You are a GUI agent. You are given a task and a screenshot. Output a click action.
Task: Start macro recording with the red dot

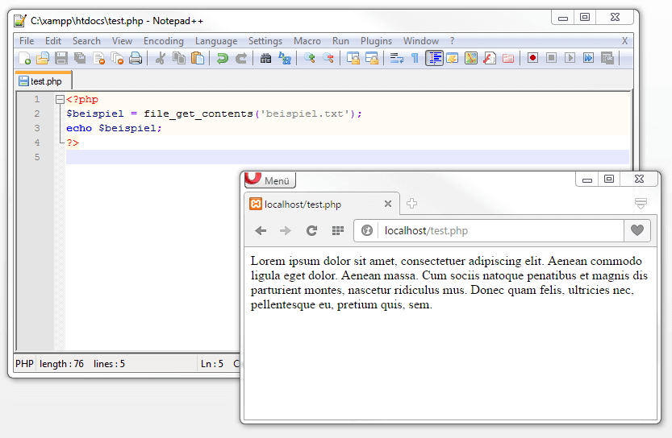tap(533, 58)
